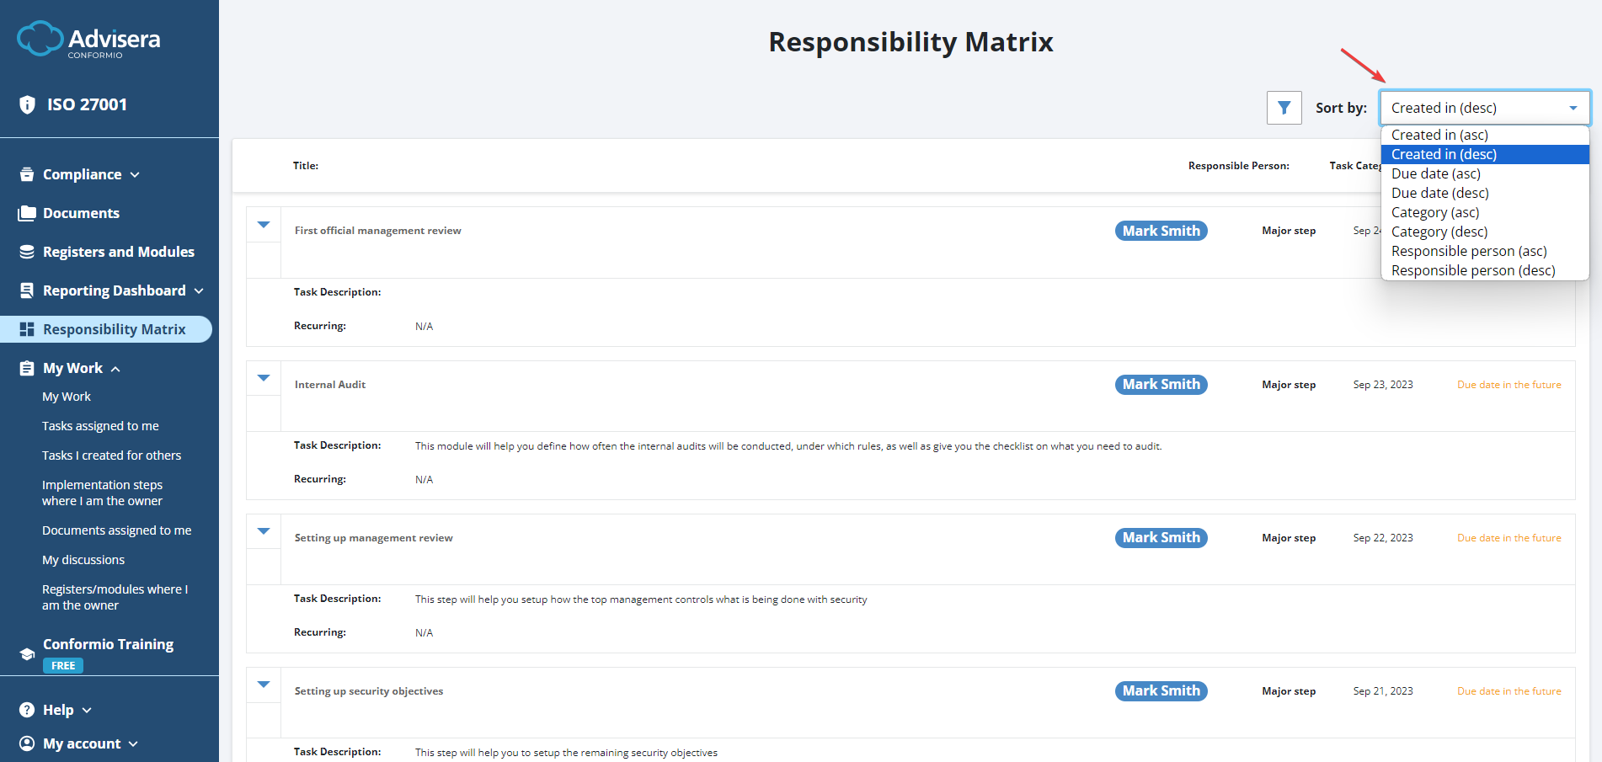Image resolution: width=1602 pixels, height=762 pixels.
Task: Open the filter funnel icon
Action: click(1284, 108)
